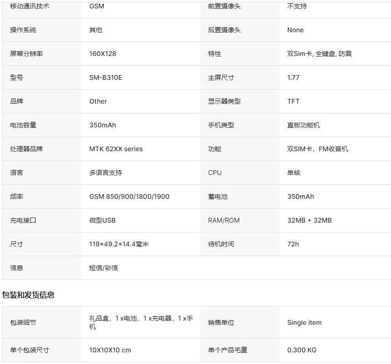This screenshot has height=364, width=391.
Task: Click the 双SIM卡，FM收音机 function value
Action: (318, 149)
